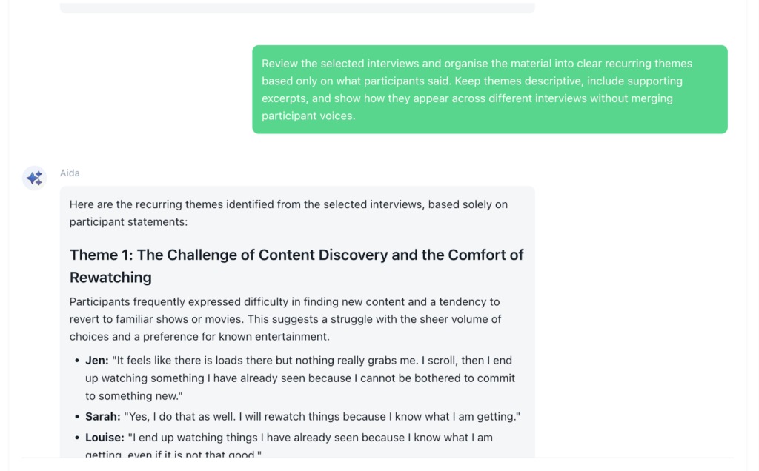Viewport: 759px width, 471px height.
Task: Click the bold "Louise:" participant name
Action: coord(105,438)
